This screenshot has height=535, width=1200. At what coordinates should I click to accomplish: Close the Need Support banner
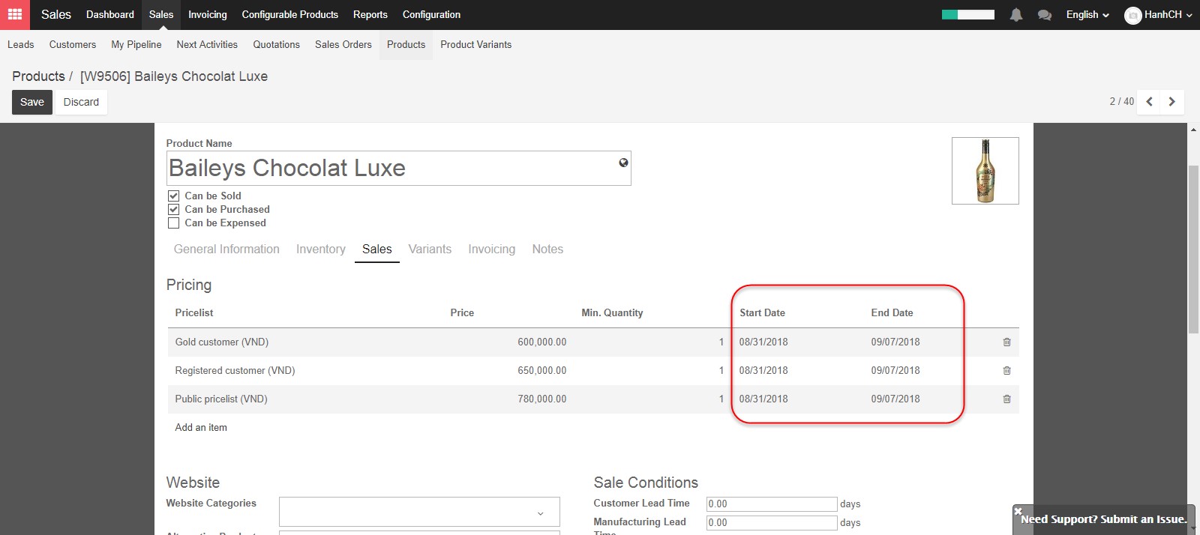(x=1018, y=511)
